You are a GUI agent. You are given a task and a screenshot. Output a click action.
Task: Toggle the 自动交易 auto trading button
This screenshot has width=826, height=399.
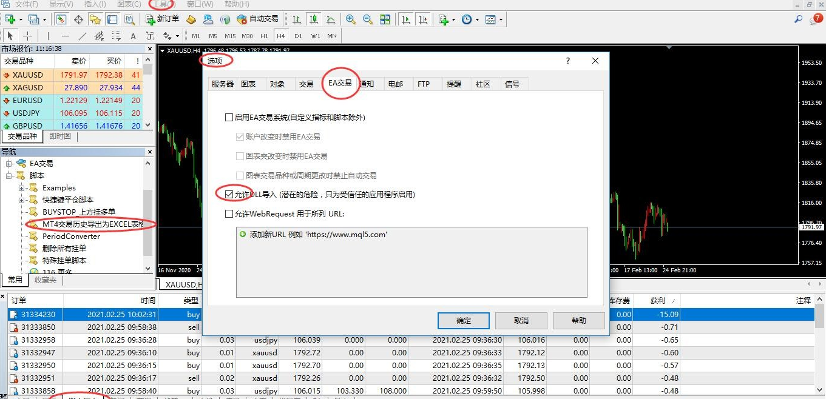(x=257, y=19)
